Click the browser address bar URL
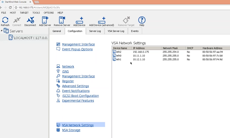Image resolution: width=230 pixels, height=138 pixels. (39, 8)
